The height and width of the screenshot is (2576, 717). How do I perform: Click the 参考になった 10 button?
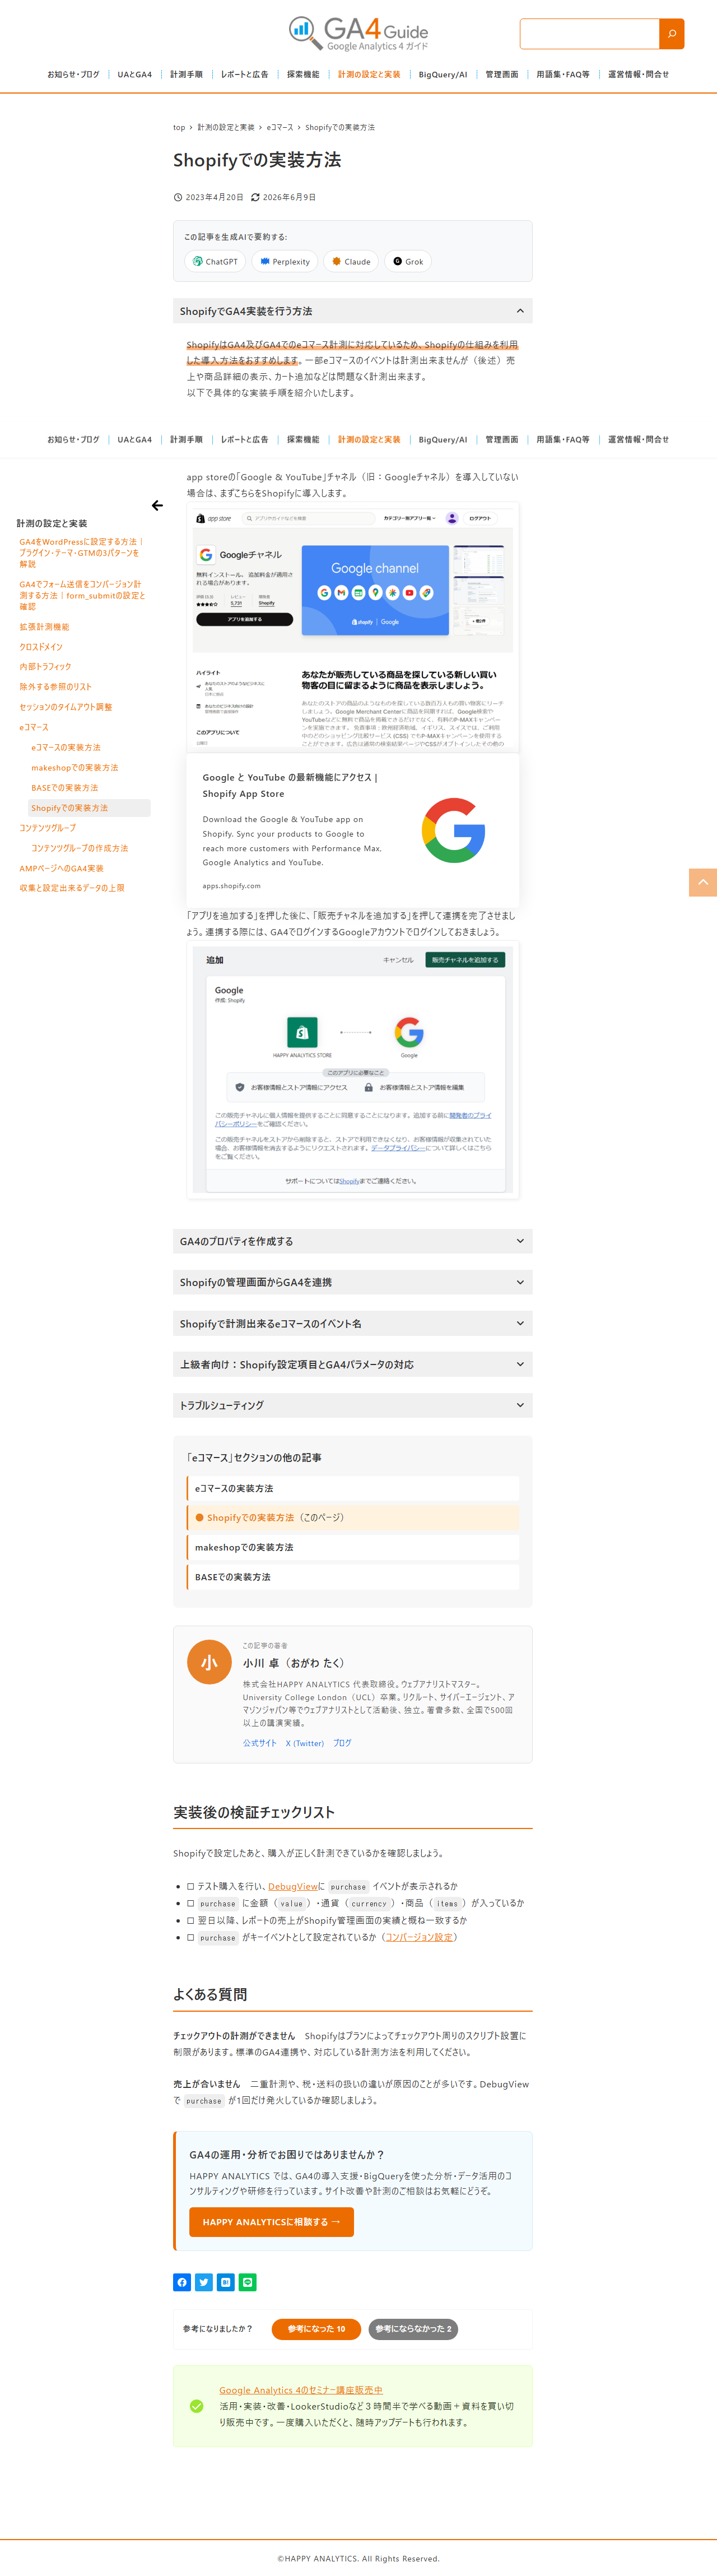[x=317, y=2329]
